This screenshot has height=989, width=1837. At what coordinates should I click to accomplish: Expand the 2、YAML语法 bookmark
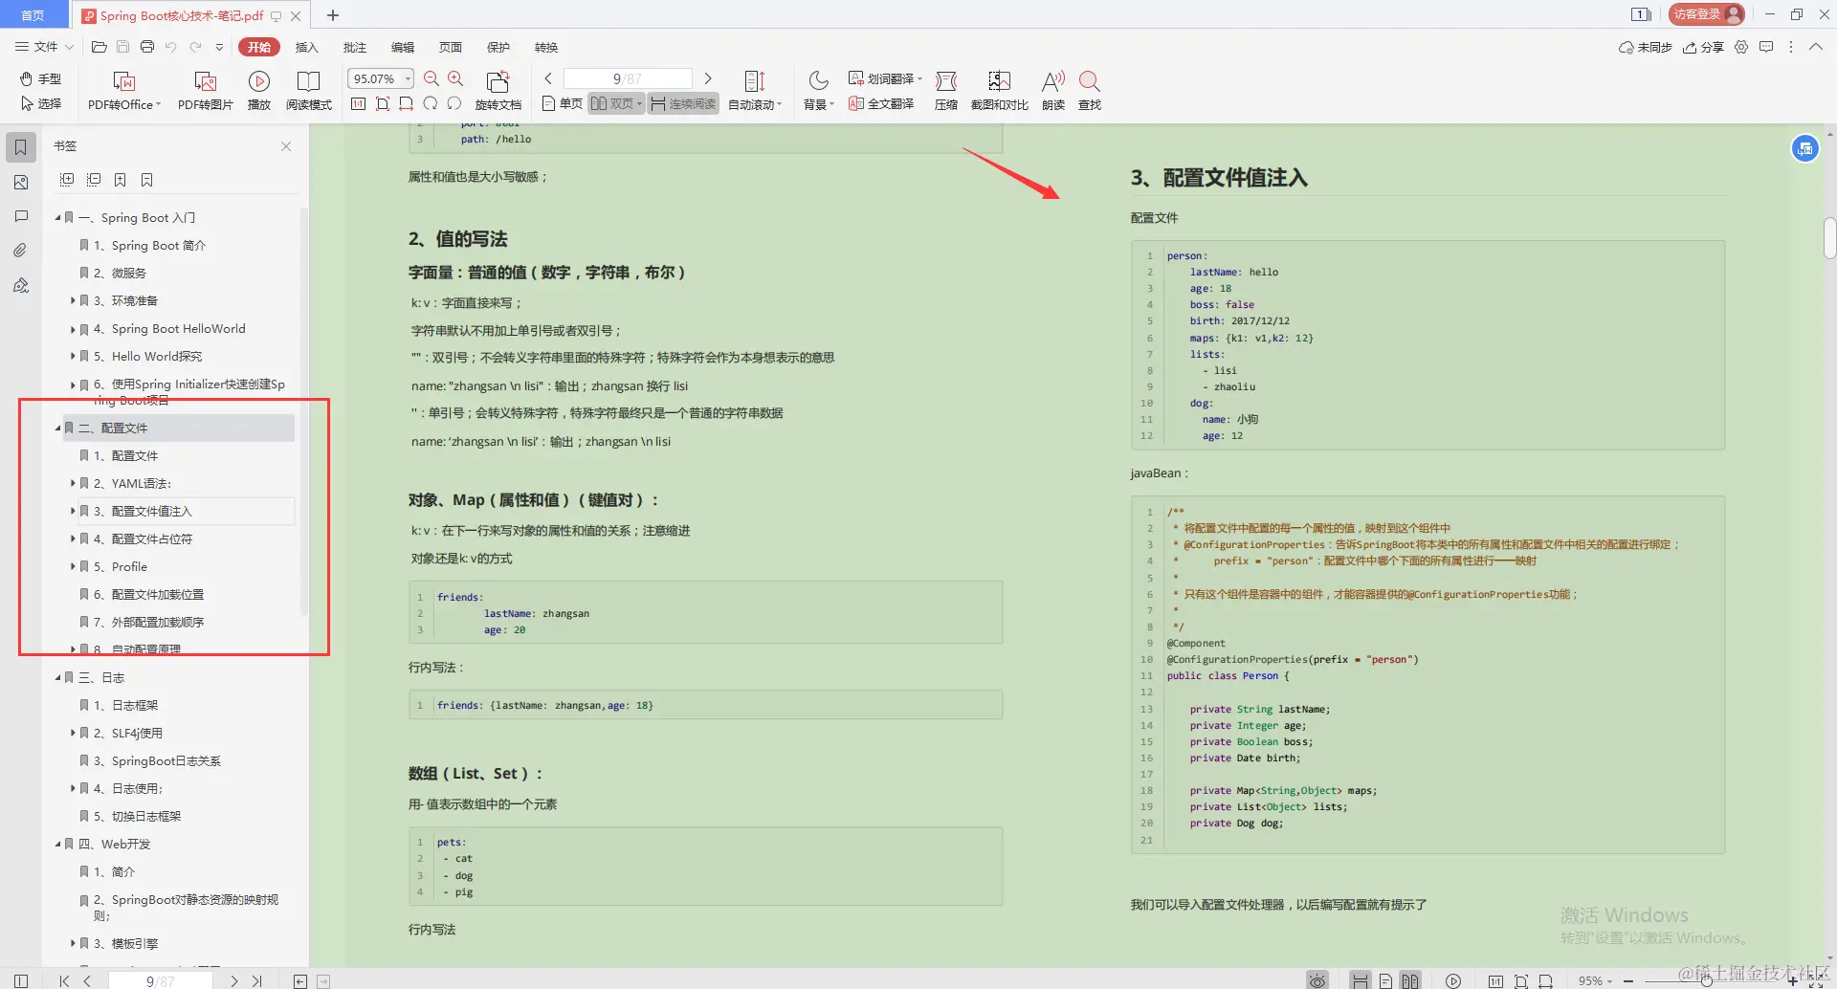tap(73, 484)
